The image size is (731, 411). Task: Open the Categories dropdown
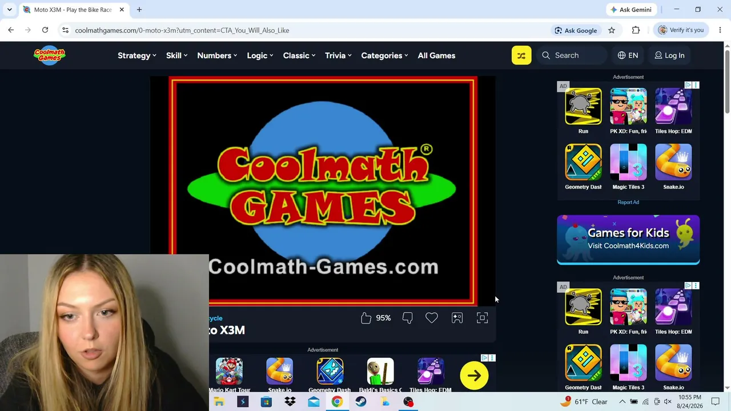tap(384, 55)
